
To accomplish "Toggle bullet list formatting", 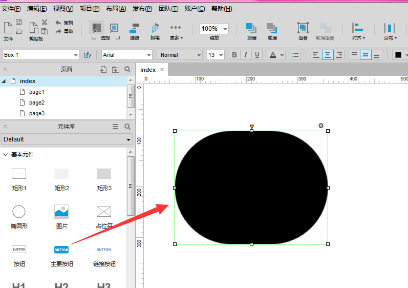I will (295, 55).
